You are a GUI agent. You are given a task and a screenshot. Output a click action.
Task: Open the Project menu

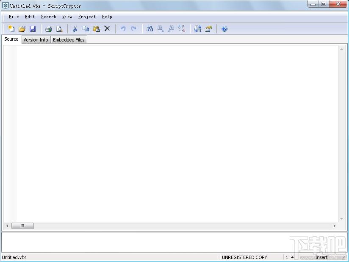tap(87, 17)
